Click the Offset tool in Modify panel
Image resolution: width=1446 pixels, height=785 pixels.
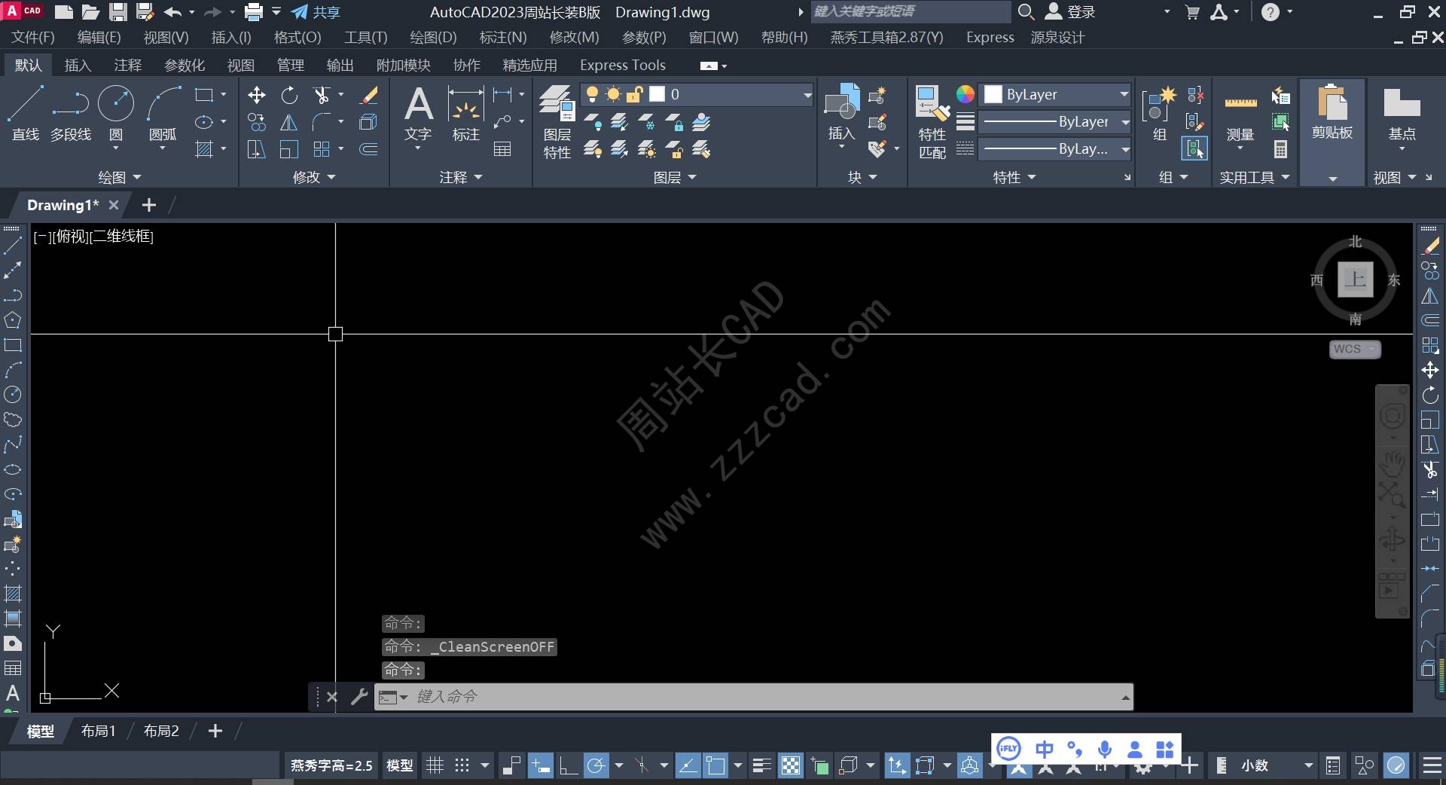coord(369,149)
